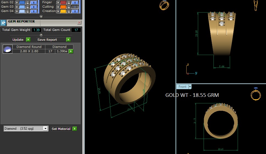Select Gem 03 layer name
Viewport: 266px width, 154px height.
click(7, 7)
